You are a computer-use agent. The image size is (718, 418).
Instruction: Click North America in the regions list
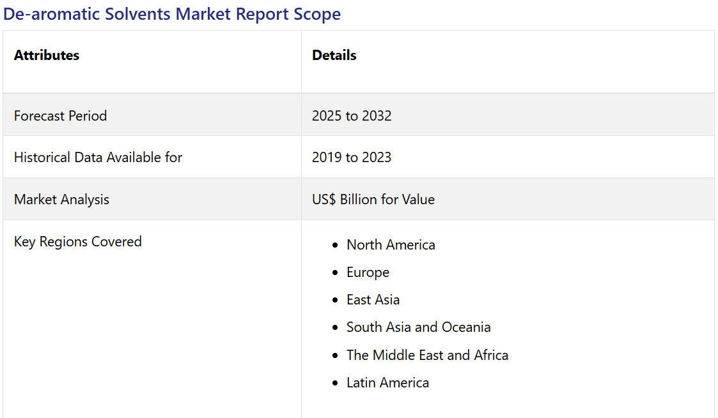[391, 245]
